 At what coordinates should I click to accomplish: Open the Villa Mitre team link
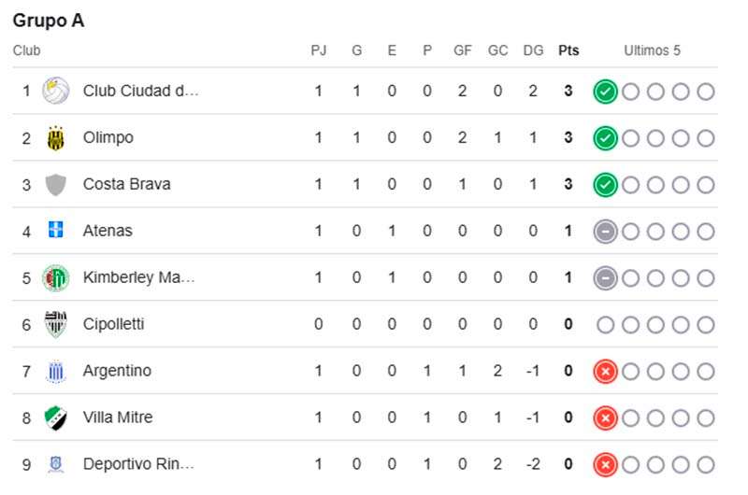pos(118,417)
